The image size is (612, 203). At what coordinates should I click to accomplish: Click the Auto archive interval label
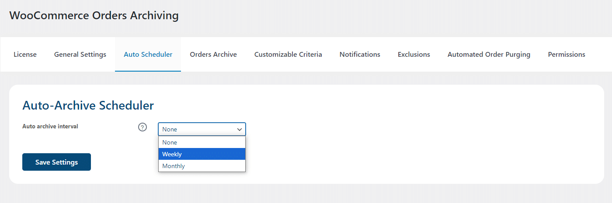50,127
